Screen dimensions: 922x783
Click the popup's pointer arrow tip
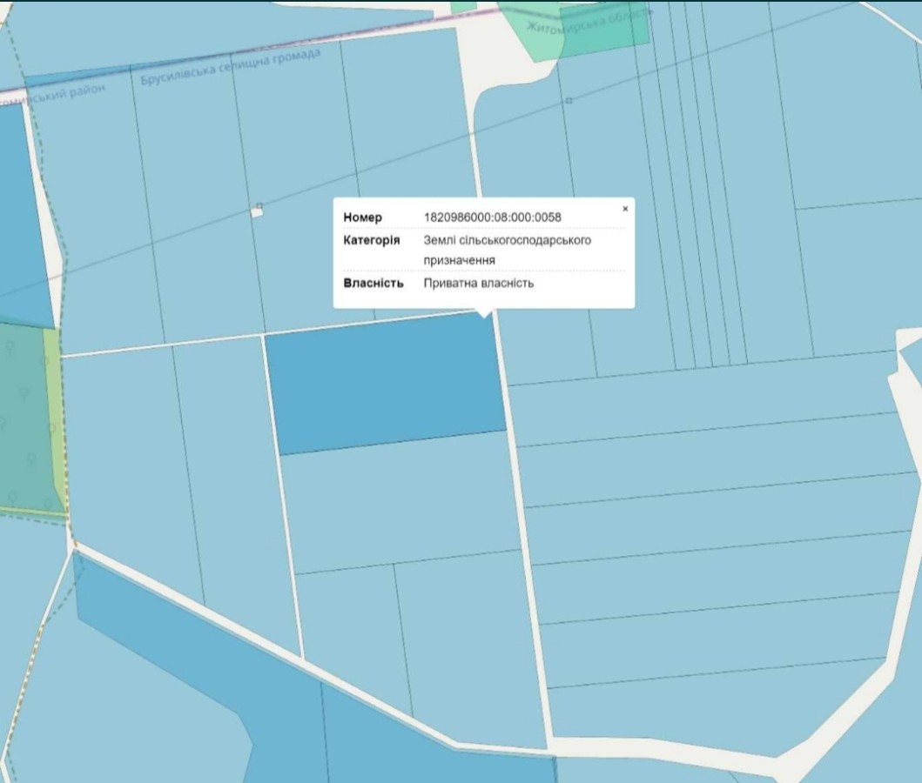point(484,317)
